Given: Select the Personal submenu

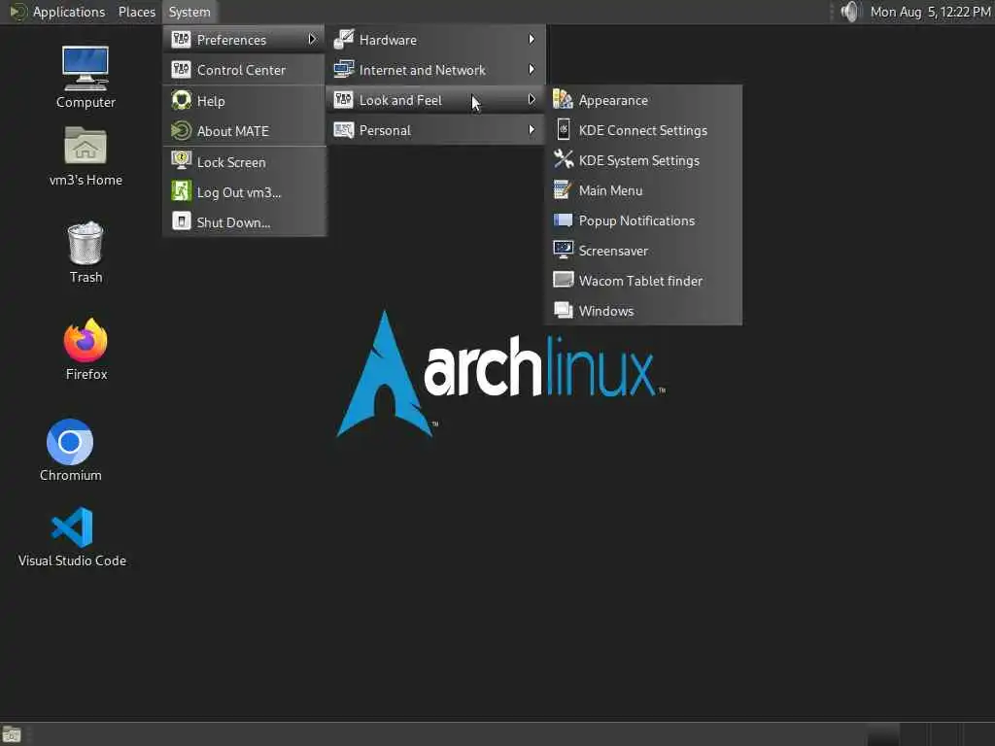Looking at the screenshot, I should click(435, 130).
